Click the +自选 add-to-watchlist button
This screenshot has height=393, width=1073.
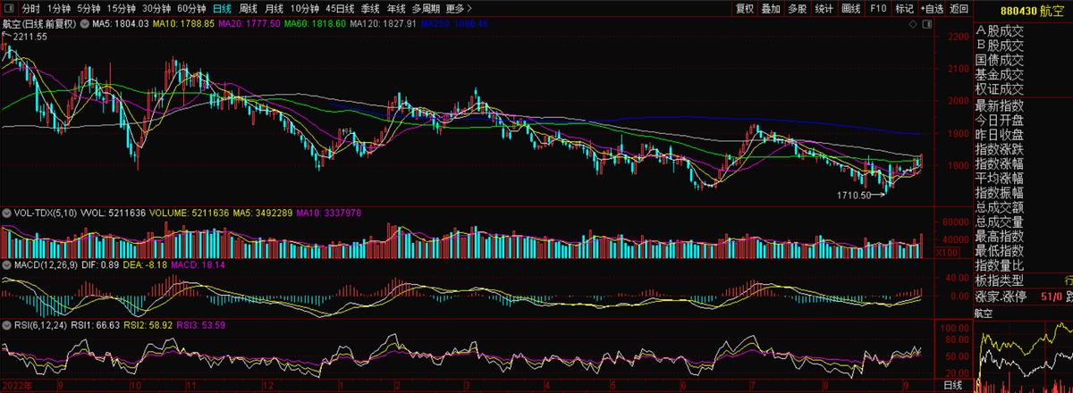click(931, 8)
